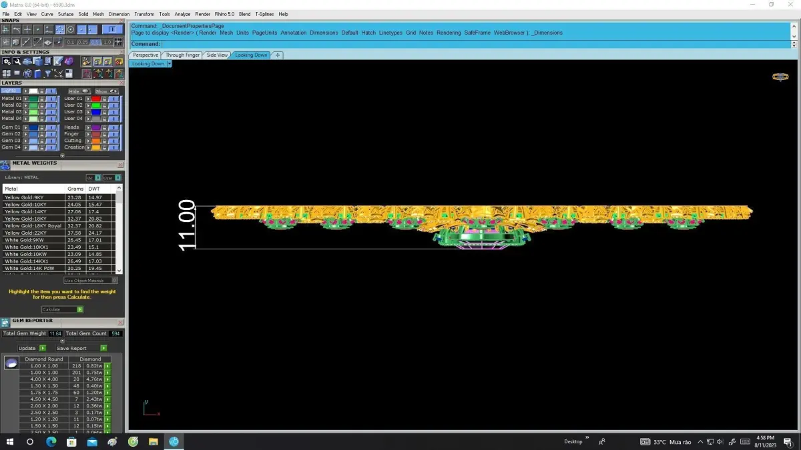Image resolution: width=801 pixels, height=450 pixels.
Task: Expand the 4.00 X 4.00 gem row arrow
Action: [x=107, y=379]
